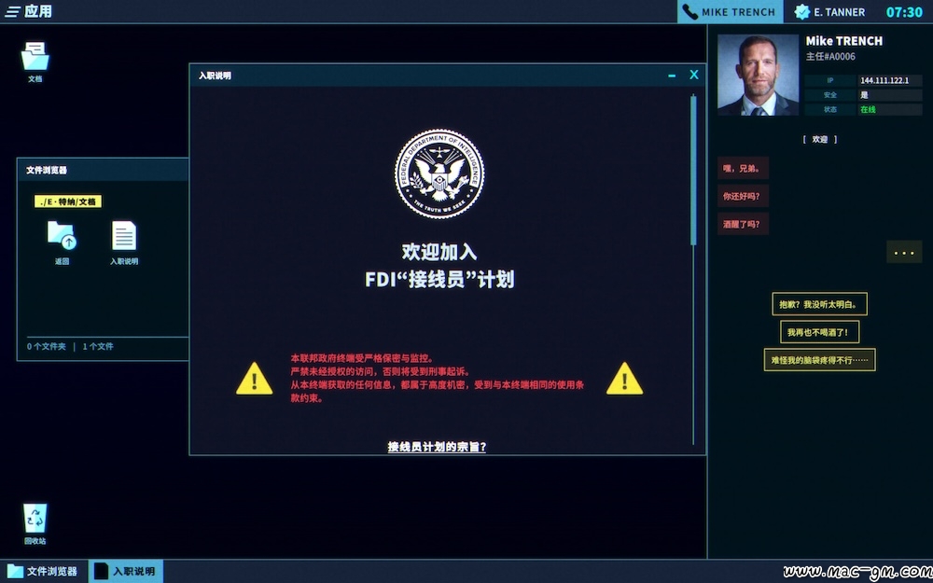
Task: Click the ./E·特纳/文档 path label
Action: [68, 201]
